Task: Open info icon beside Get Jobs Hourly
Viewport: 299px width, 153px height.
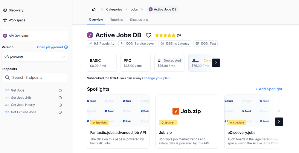Action: pyautogui.click(x=60, y=105)
